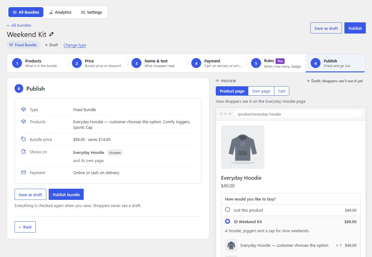Open the Analytics tab
The height and width of the screenshot is (257, 372).
[x=60, y=12]
